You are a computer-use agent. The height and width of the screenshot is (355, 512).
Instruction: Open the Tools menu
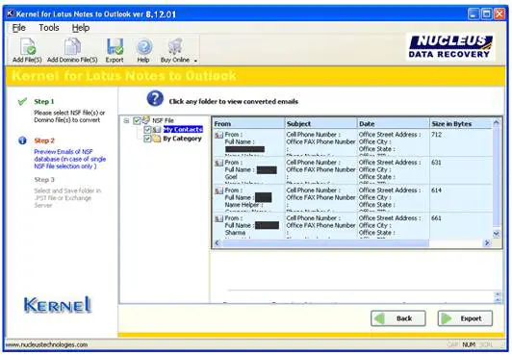(49, 28)
